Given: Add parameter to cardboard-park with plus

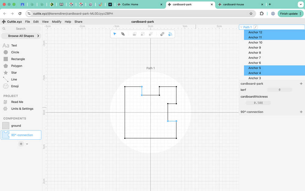Looking at the screenshot, I should pyautogui.click(x=301, y=84).
